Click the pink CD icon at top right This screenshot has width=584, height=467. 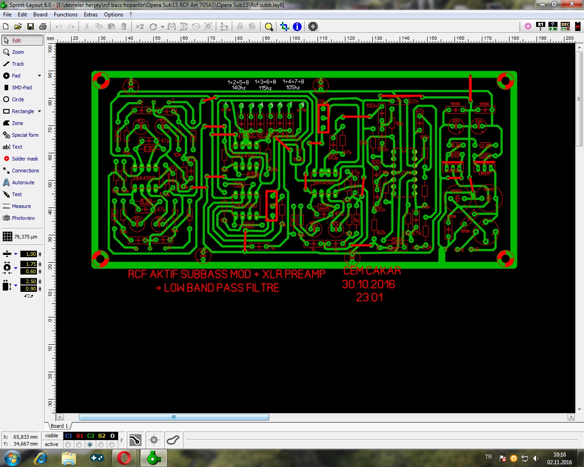528,26
